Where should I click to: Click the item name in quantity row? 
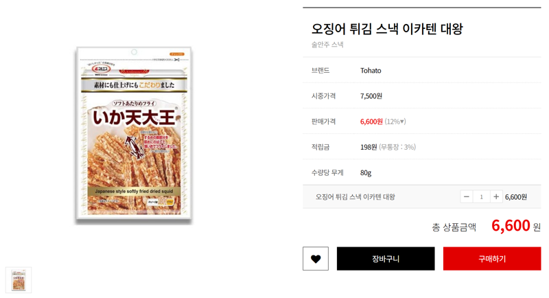point(355,197)
